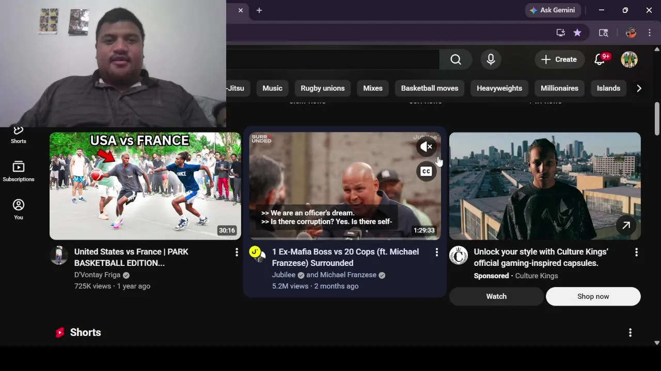The image size is (661, 371).
Task: Open the Jubilee channel link
Action: pyautogui.click(x=284, y=275)
